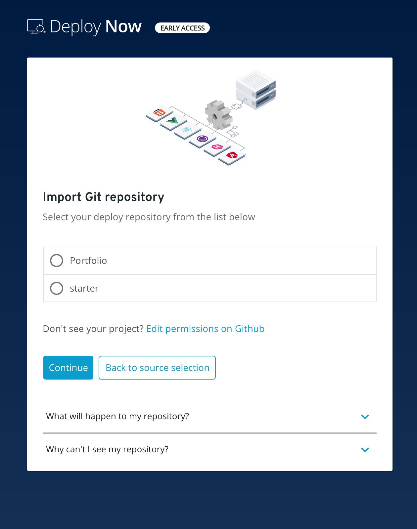Click the purple Gatsby logo tile
417x529 pixels.
point(202,138)
